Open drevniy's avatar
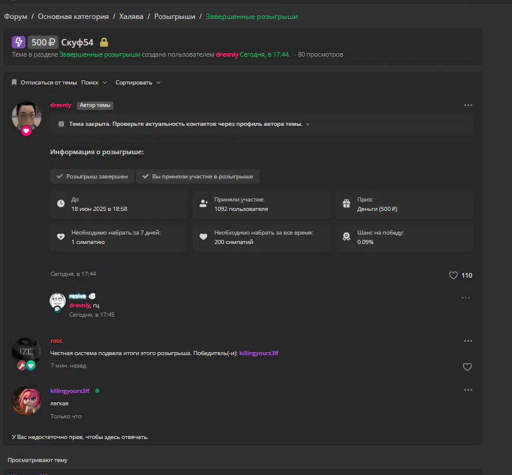The width and height of the screenshot is (512, 475). pos(27,116)
